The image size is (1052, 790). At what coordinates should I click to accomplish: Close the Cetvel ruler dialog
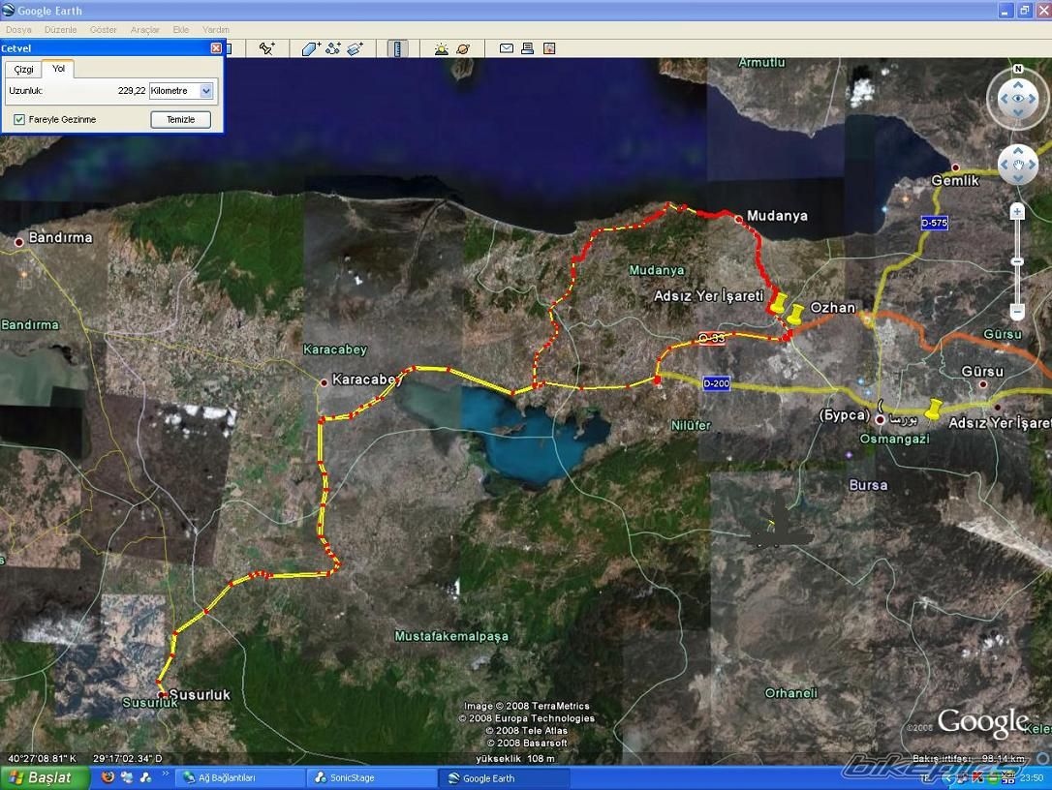pyautogui.click(x=216, y=48)
